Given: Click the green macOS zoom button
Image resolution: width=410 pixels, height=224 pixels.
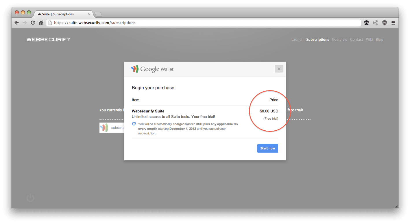Looking at the screenshot, I should [x=29, y=12].
